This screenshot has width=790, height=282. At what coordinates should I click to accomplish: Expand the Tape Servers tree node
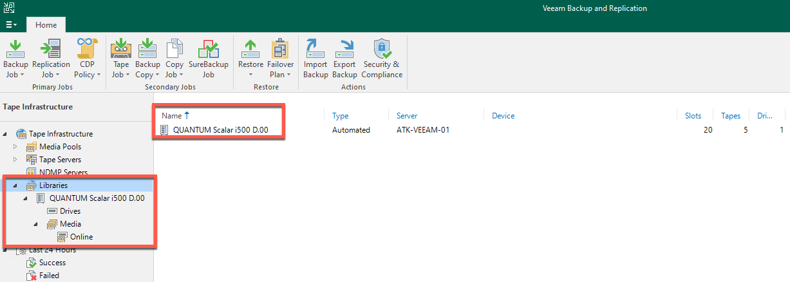point(16,160)
